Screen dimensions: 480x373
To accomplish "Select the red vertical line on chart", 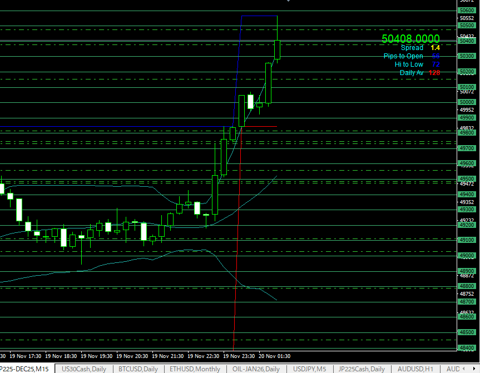I will click(237, 250).
